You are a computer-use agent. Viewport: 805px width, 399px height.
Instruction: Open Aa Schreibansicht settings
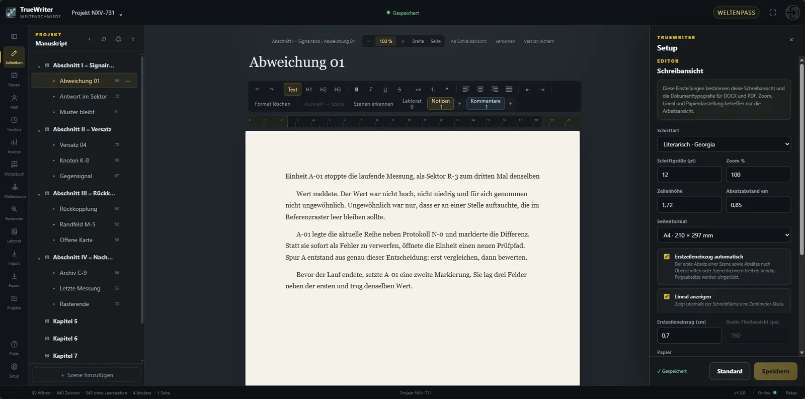pyautogui.click(x=468, y=41)
